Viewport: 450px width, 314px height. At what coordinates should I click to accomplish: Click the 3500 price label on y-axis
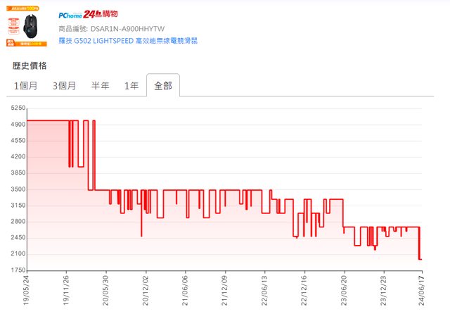(17, 189)
